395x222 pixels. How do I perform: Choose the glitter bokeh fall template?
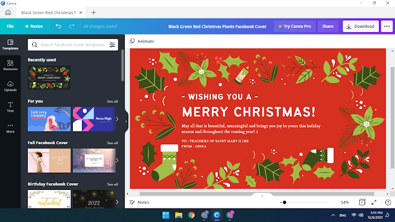click(x=94, y=160)
